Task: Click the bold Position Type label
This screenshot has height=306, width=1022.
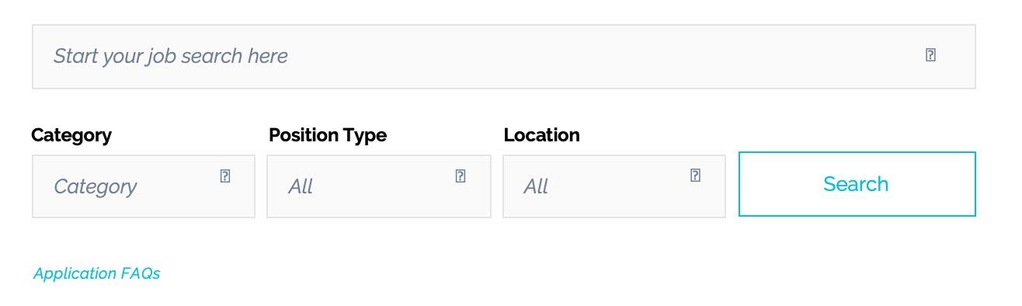Action: pos(328,135)
